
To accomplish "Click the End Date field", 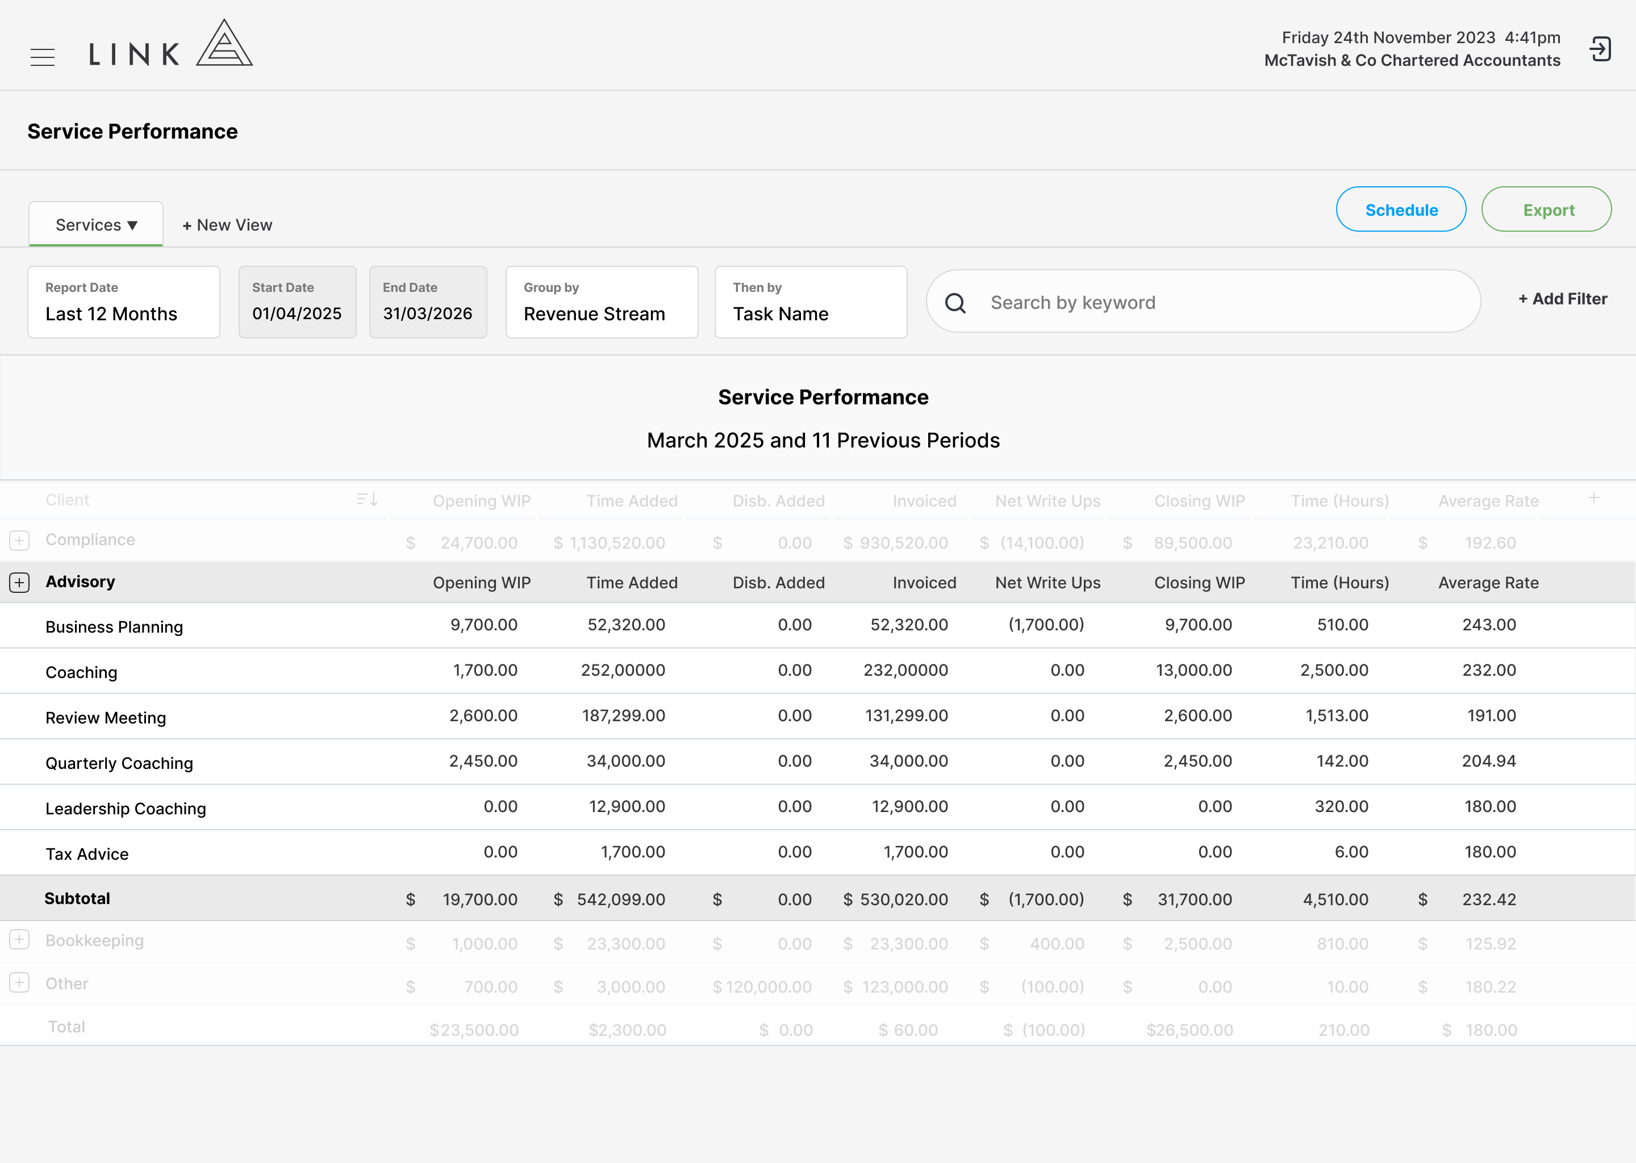I will 428,302.
